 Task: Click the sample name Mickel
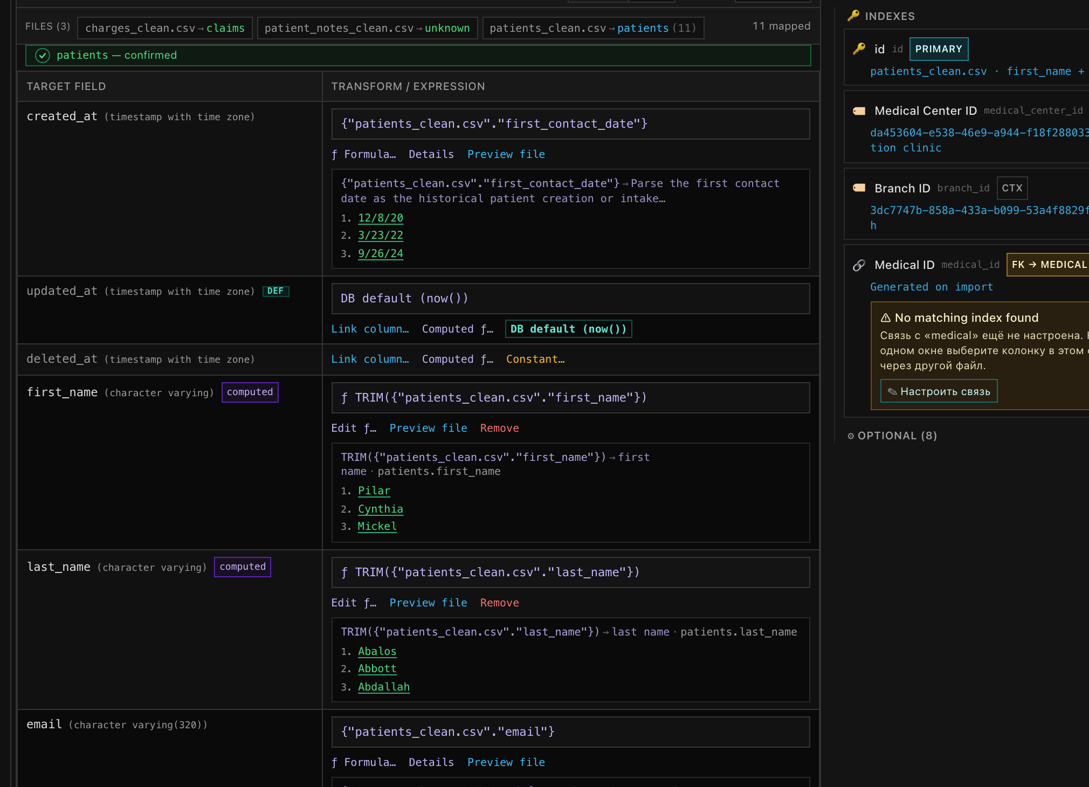[x=377, y=526]
